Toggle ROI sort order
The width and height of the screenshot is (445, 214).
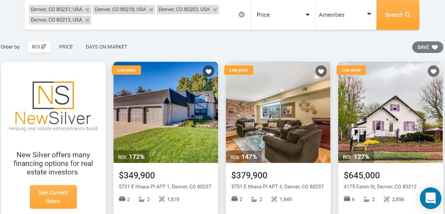click(39, 47)
